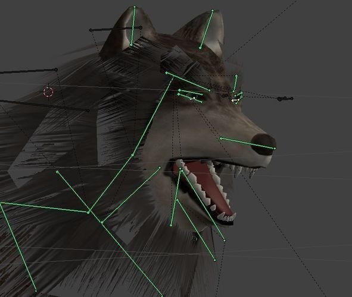Click the small bone above right eye

click(235, 84)
